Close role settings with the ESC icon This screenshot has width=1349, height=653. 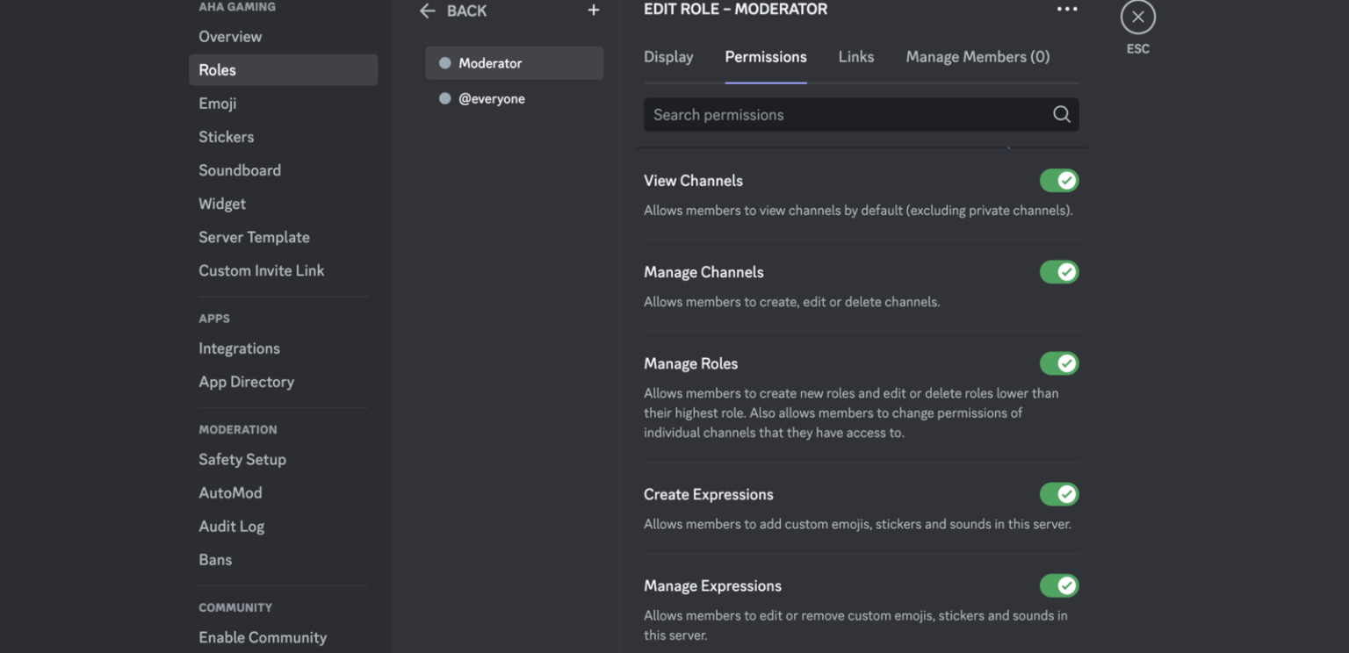(1137, 16)
